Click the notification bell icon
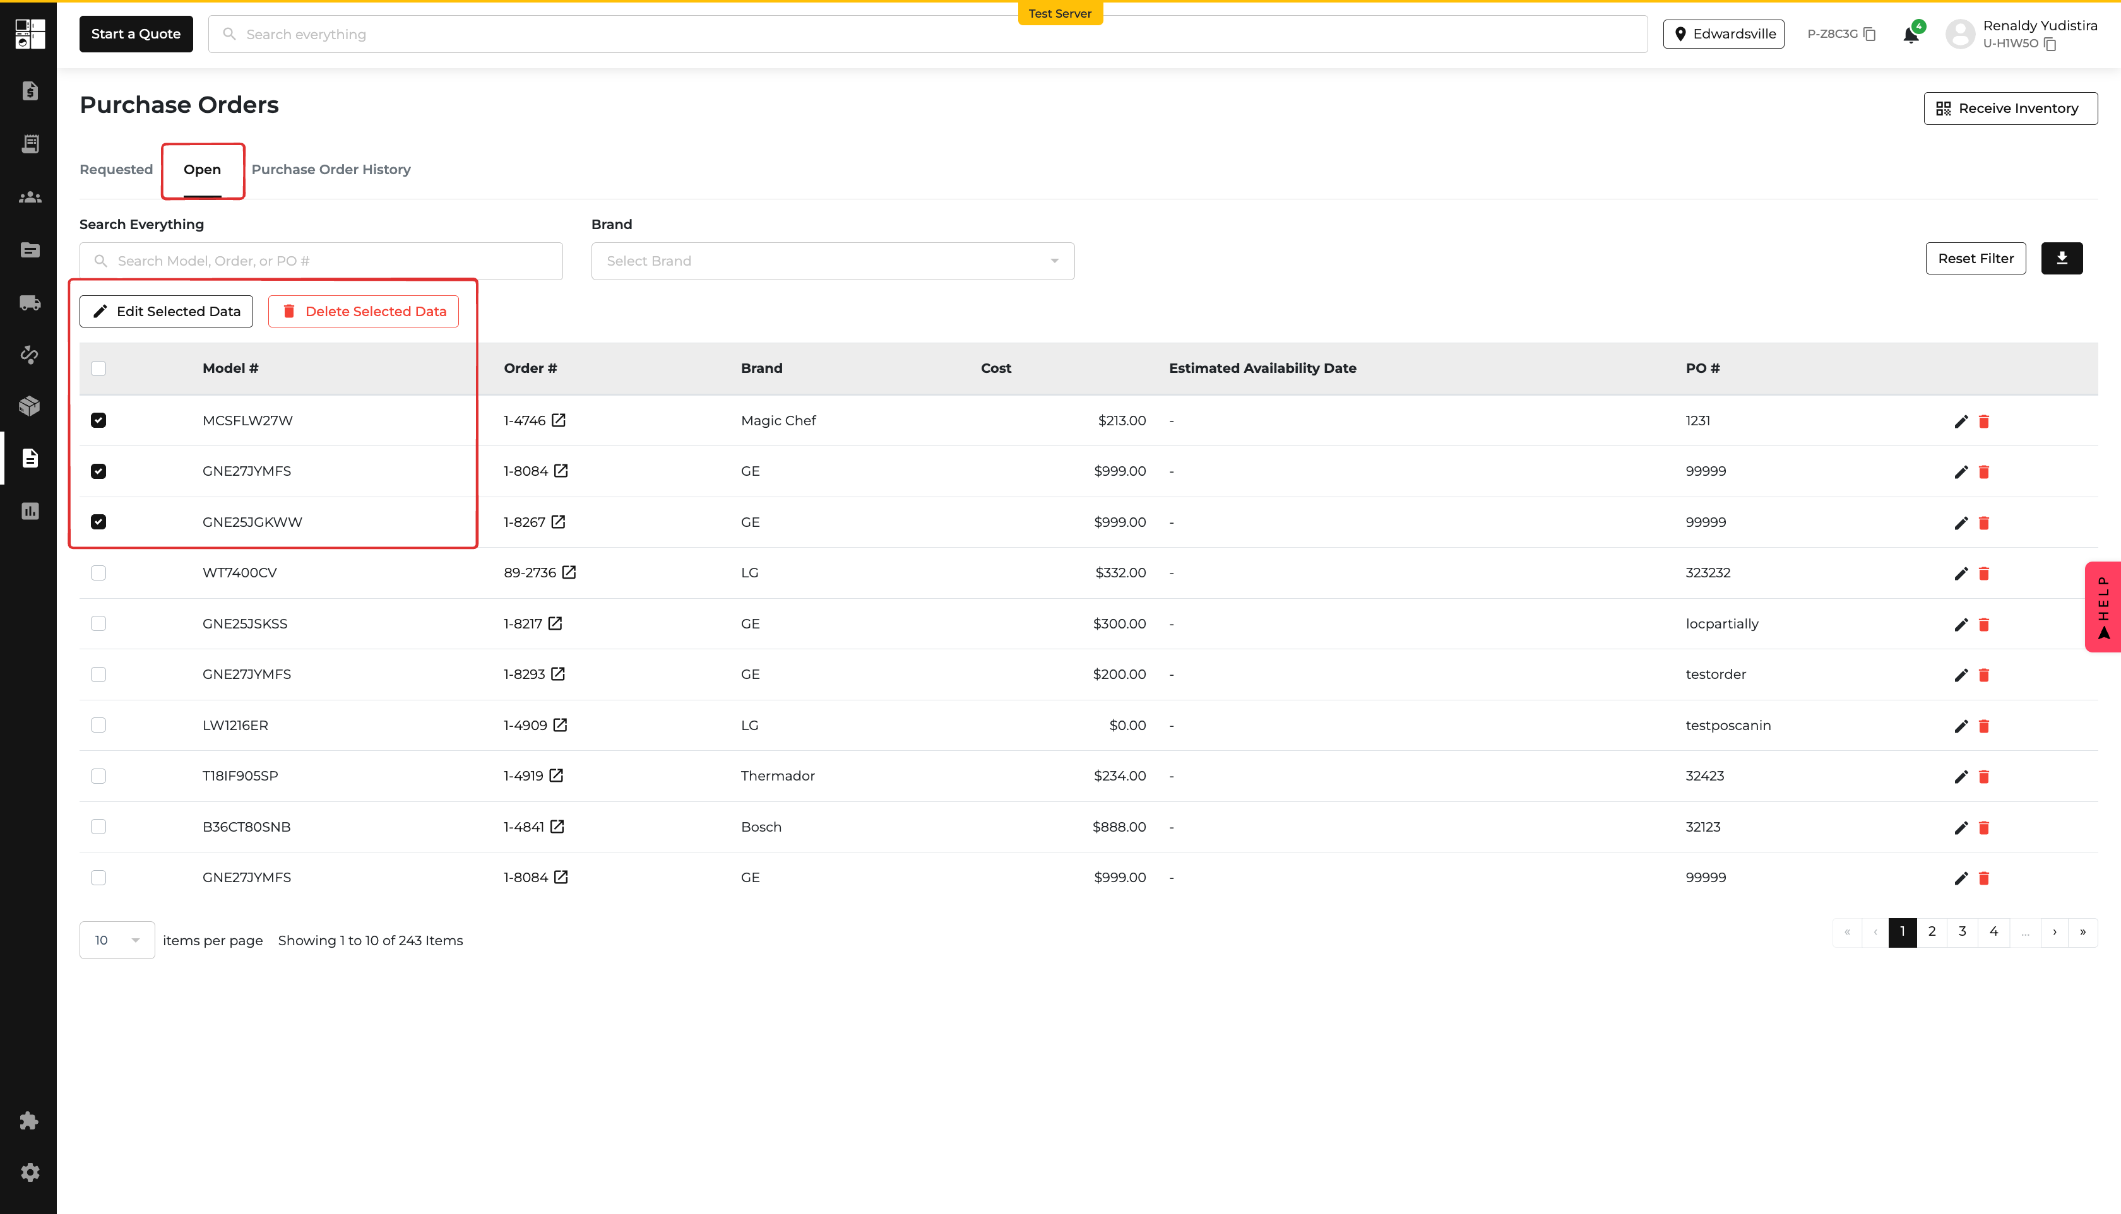 (x=1910, y=35)
